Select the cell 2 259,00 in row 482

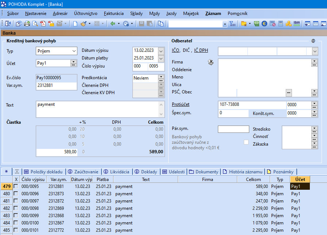click(x=253, y=208)
